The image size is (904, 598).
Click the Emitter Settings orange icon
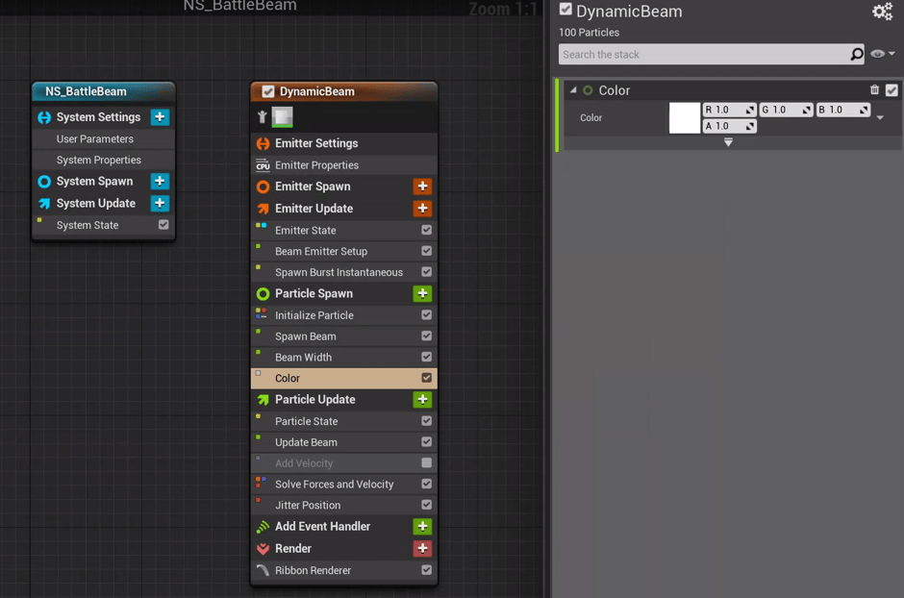click(x=263, y=143)
